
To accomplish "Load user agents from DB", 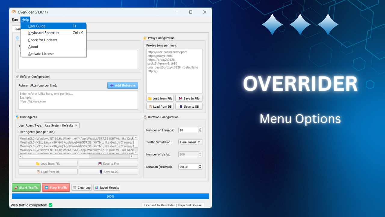I will (x=48, y=172).
